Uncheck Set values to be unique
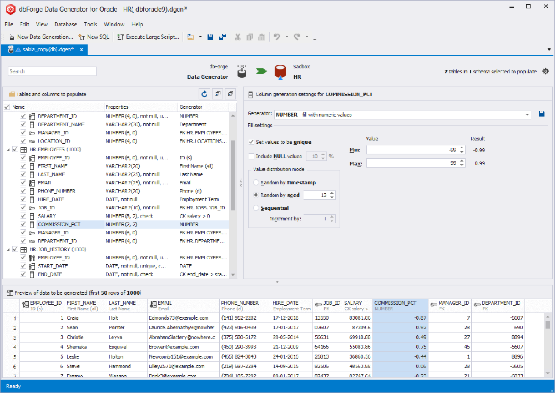Screen dimensions: 555x393 coord(251,142)
